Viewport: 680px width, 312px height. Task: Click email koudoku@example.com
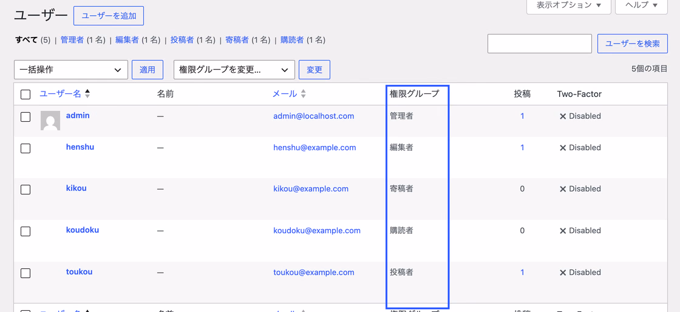pos(316,231)
